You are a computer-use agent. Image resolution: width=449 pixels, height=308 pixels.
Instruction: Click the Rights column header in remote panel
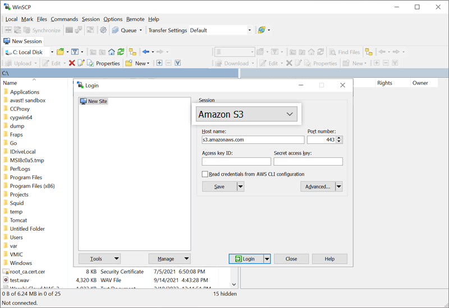384,83
